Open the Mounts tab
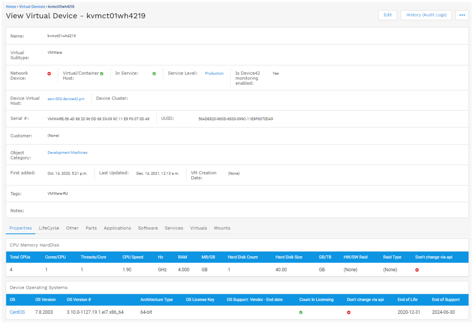This screenshot has width=472, height=324. pyautogui.click(x=222, y=228)
